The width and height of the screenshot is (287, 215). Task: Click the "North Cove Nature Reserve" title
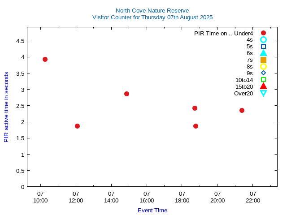point(152,10)
